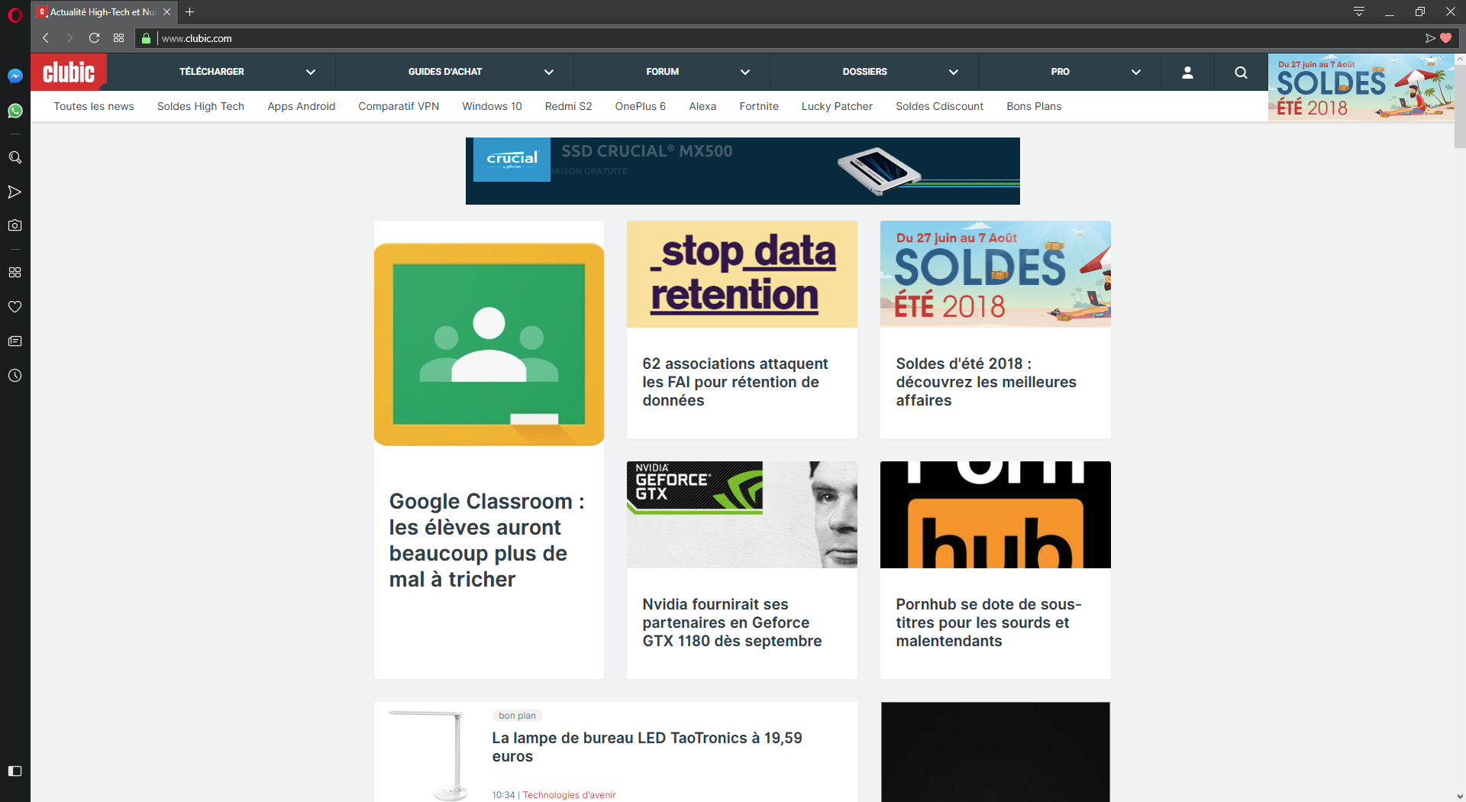
Task: Open Redmi S2 topic link
Action: coord(568,106)
